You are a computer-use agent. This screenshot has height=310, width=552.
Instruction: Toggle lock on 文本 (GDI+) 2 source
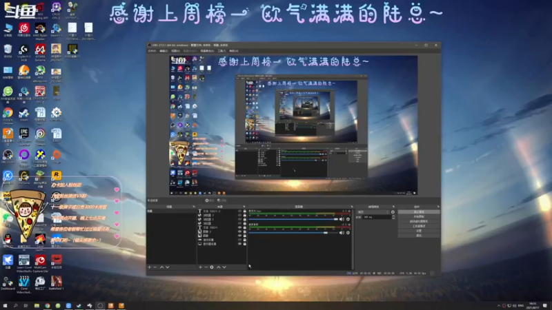click(245, 211)
